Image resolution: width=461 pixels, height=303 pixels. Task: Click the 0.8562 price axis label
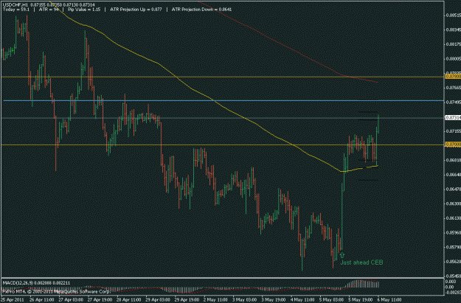click(x=454, y=262)
